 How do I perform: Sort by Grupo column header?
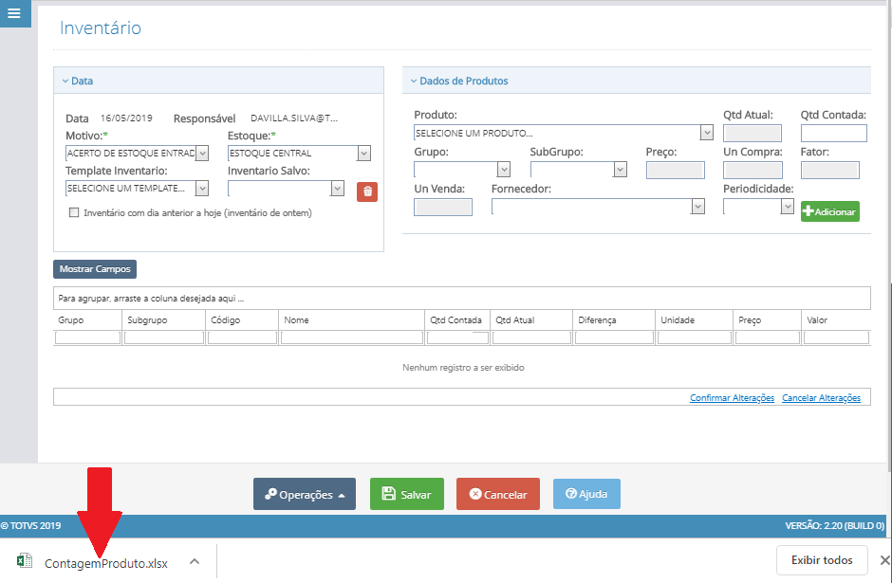(x=71, y=319)
